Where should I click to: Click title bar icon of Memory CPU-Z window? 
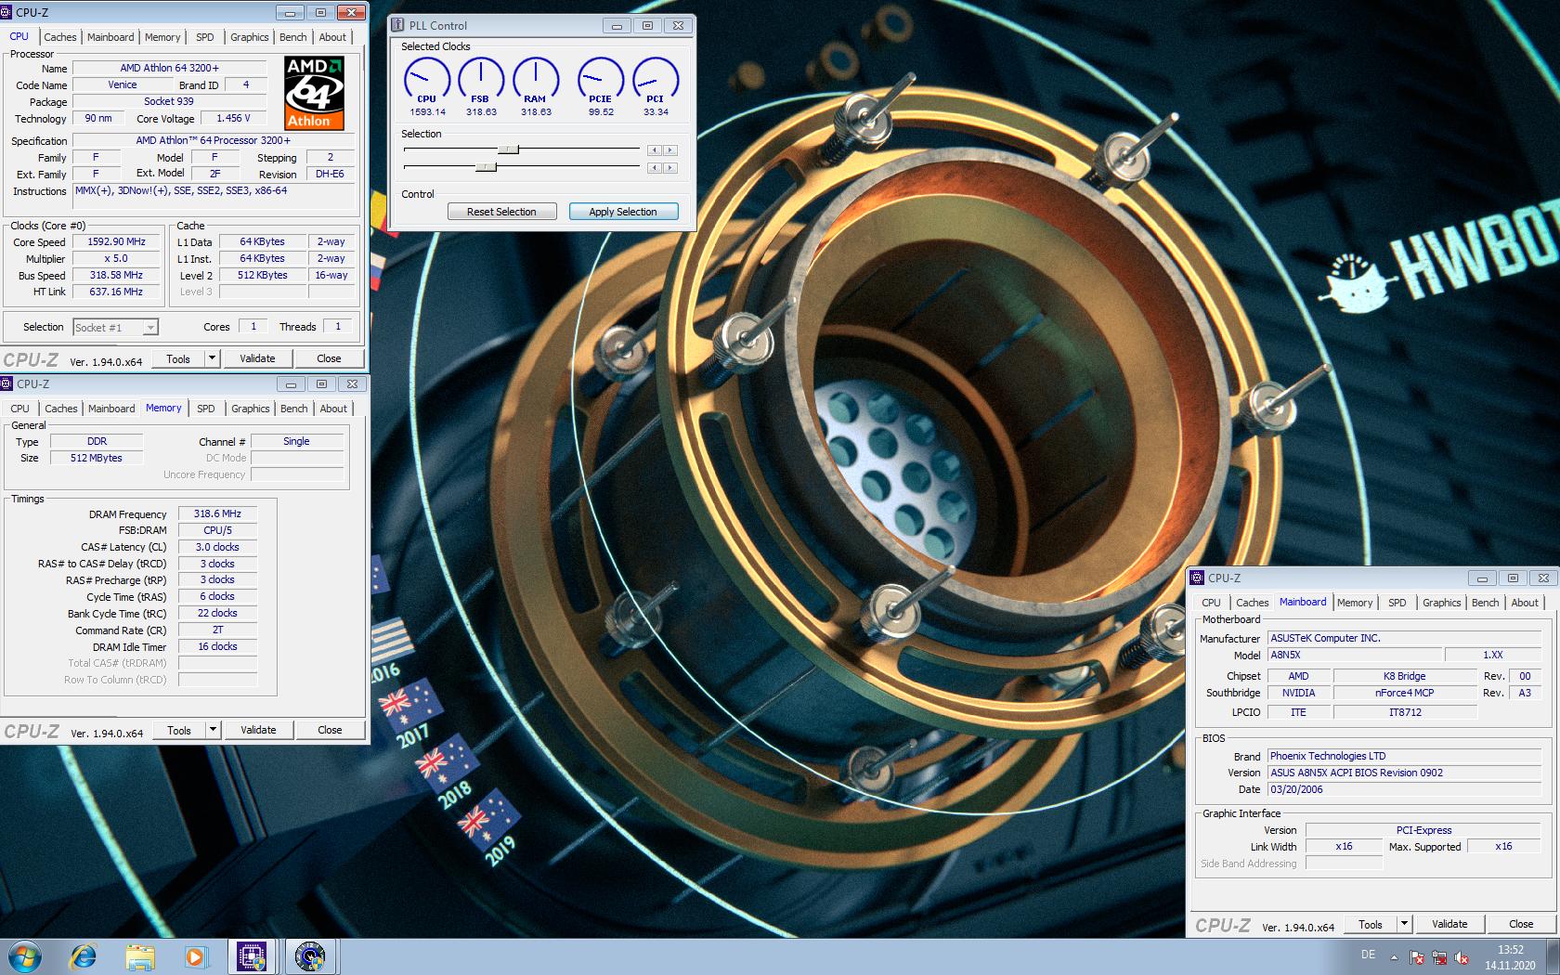tap(7, 383)
